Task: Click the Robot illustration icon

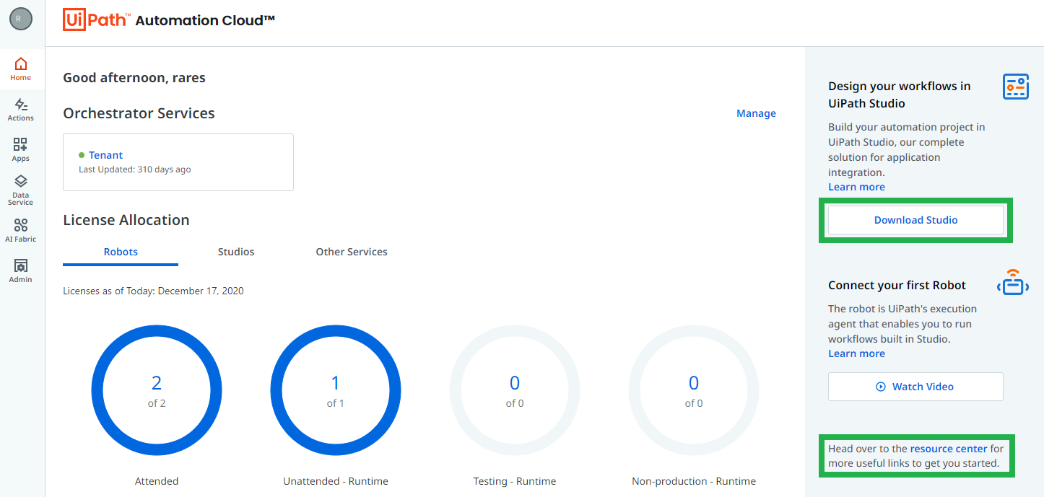Action: coord(1013,281)
